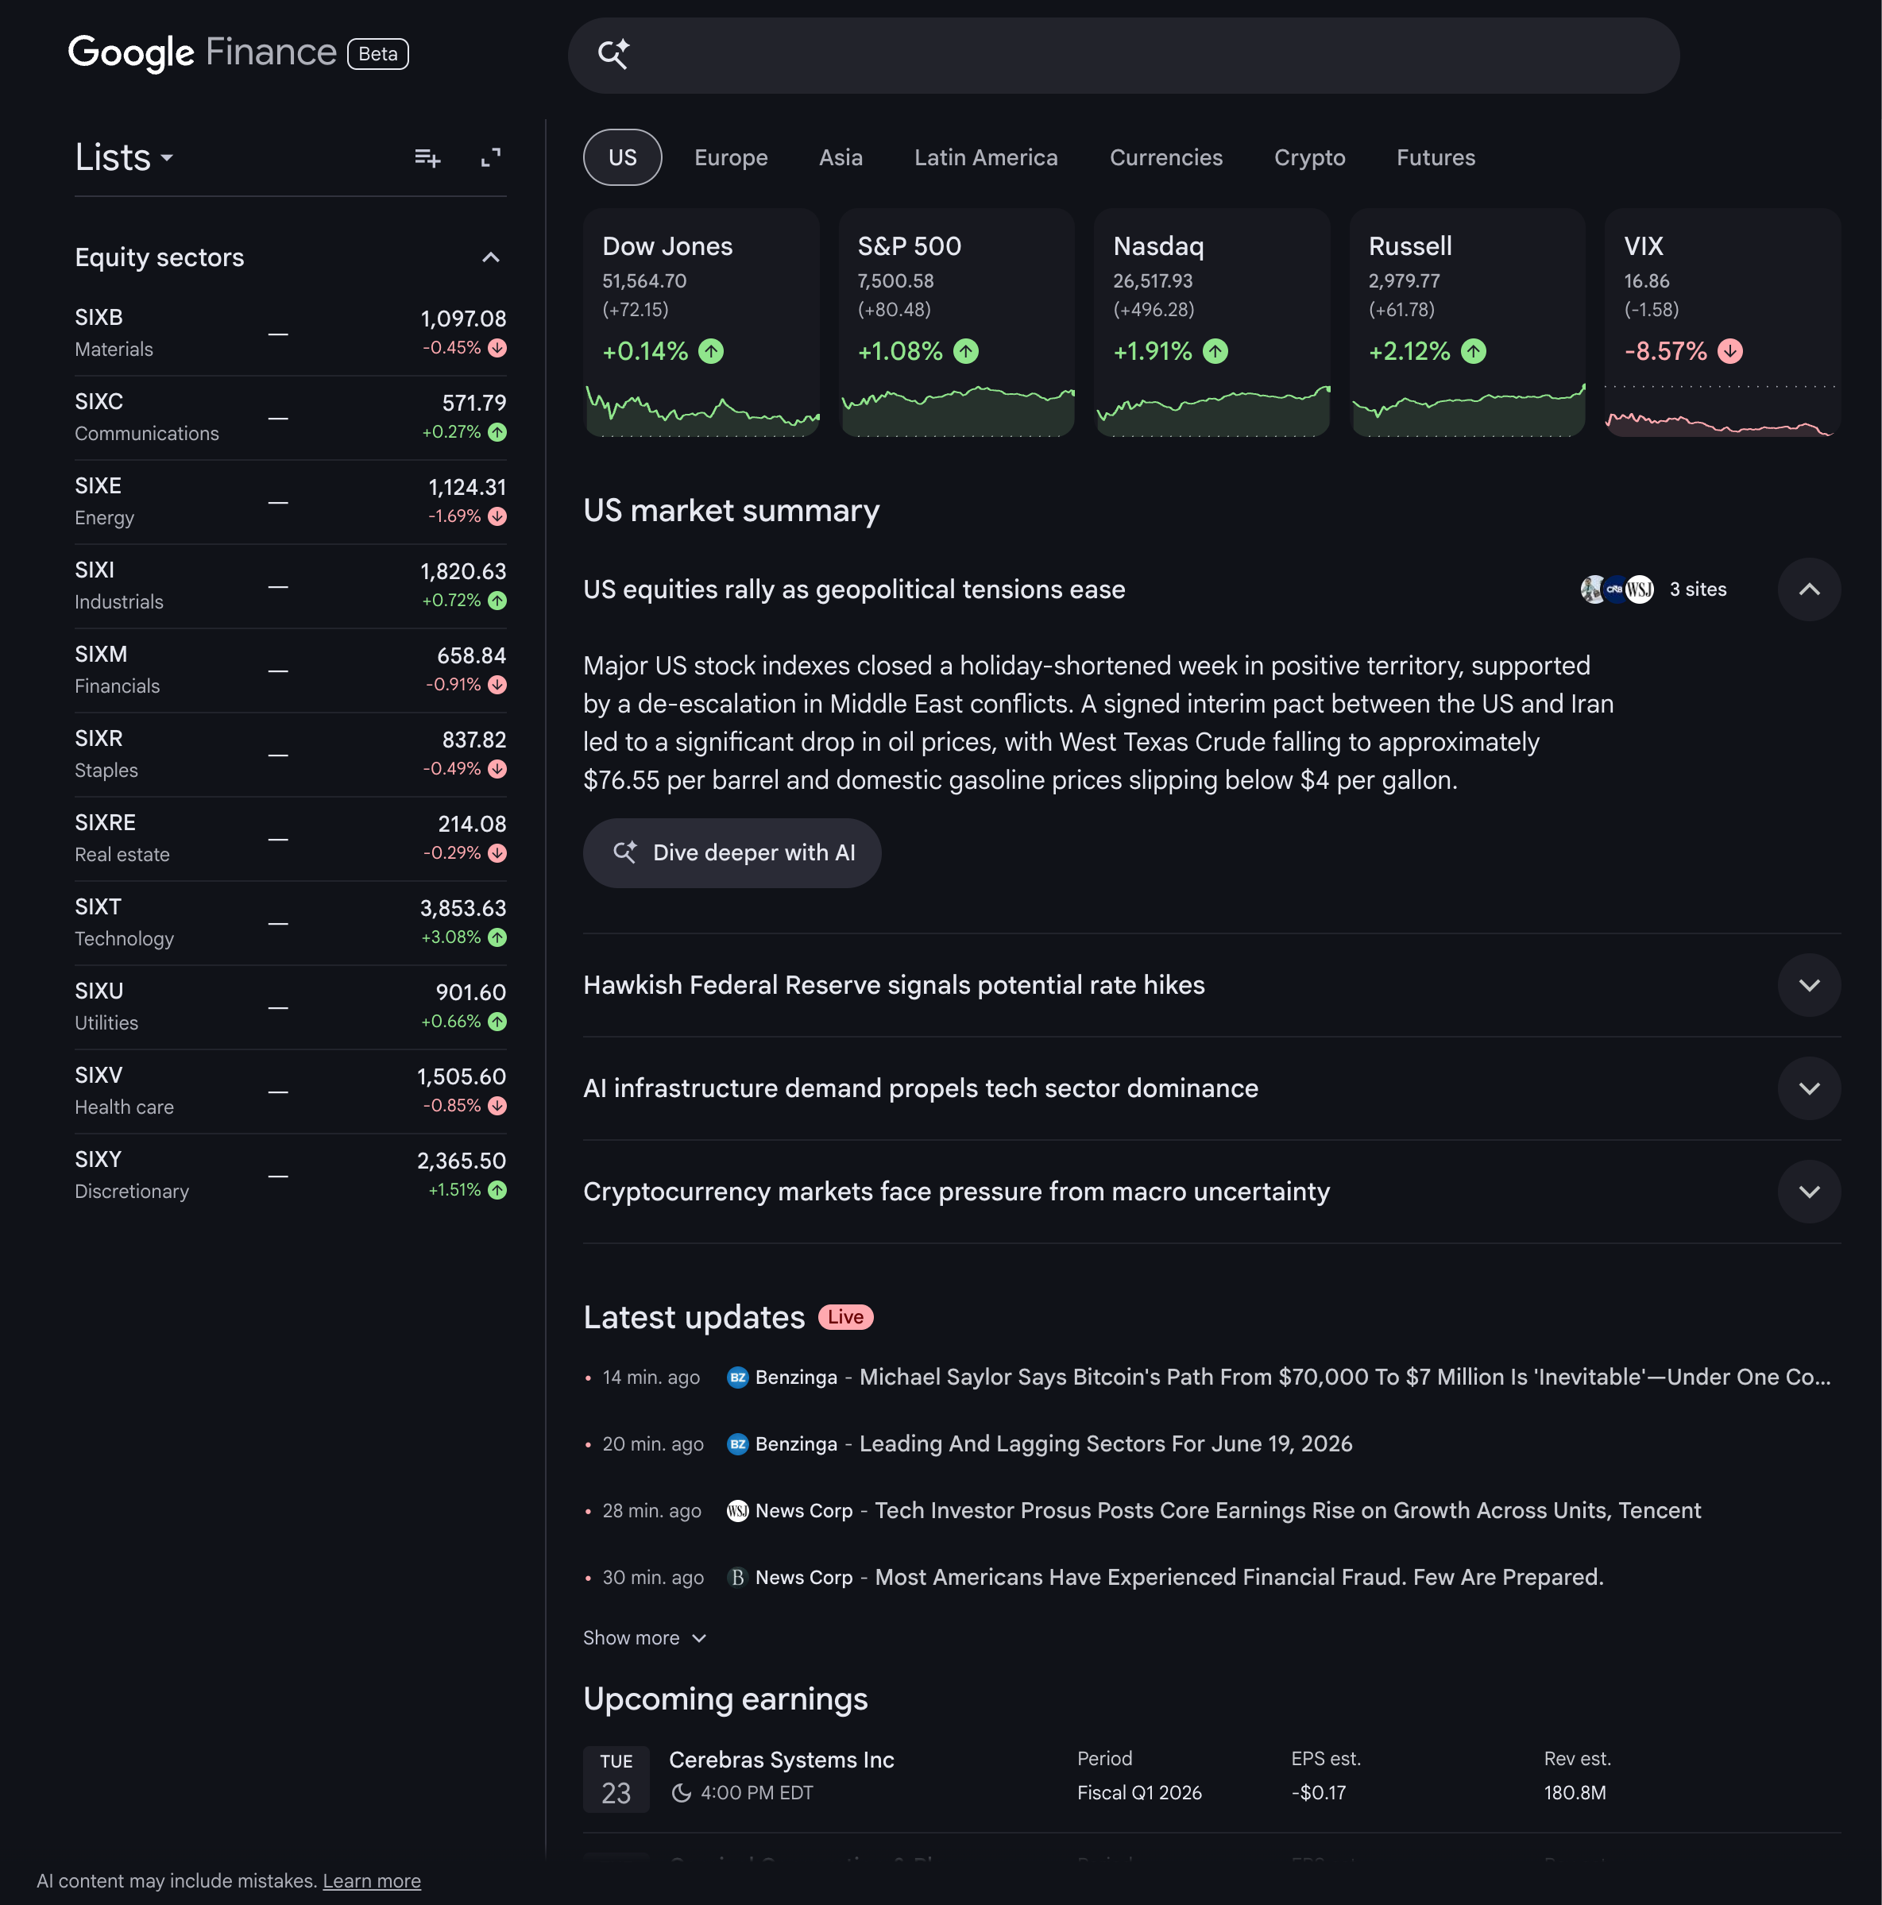1882x1905 pixels.
Task: Click the green up arrow for SIXU Utilities
Action: point(498,1022)
